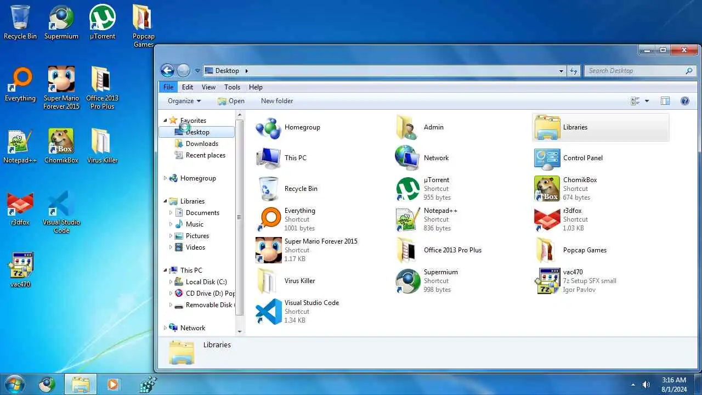
Task: Open the Windows Start button
Action: (15, 384)
